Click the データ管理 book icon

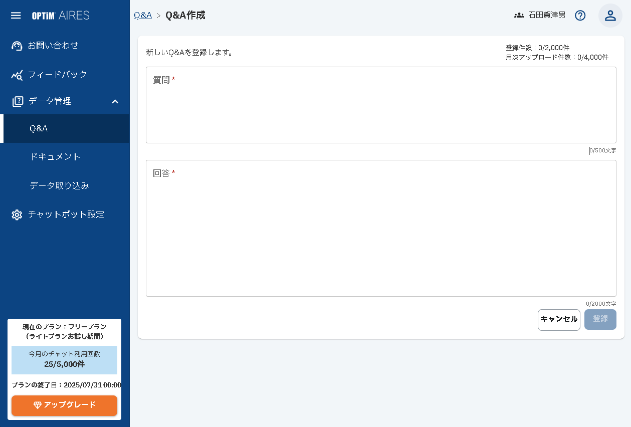pos(18,101)
